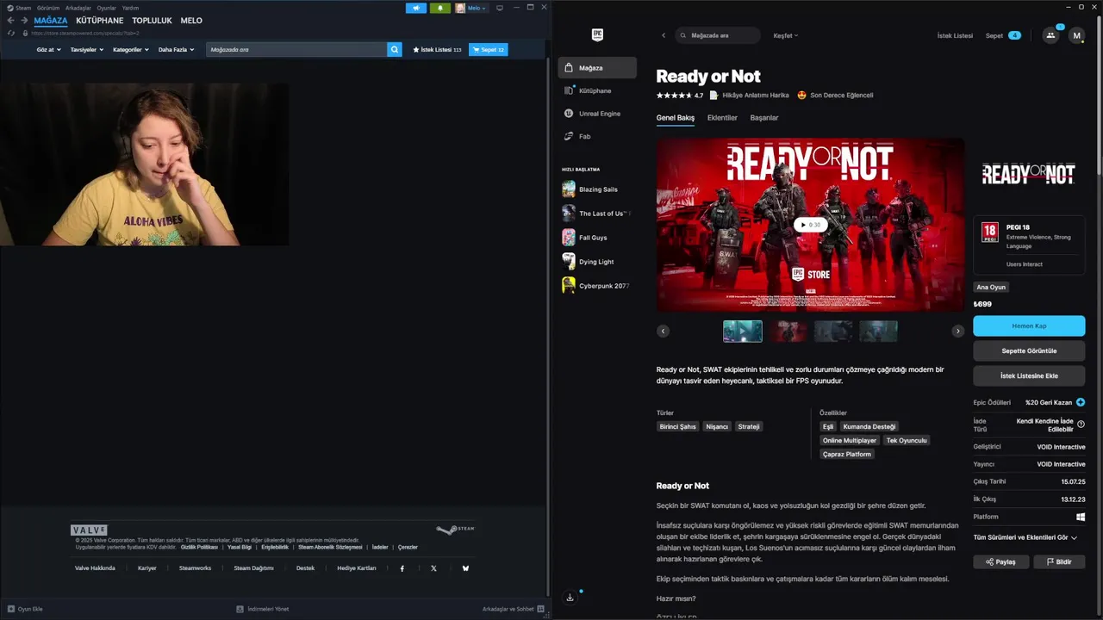This screenshot has height=620, width=1103.
Task: Click the refund type help question icon
Action: click(x=1081, y=425)
